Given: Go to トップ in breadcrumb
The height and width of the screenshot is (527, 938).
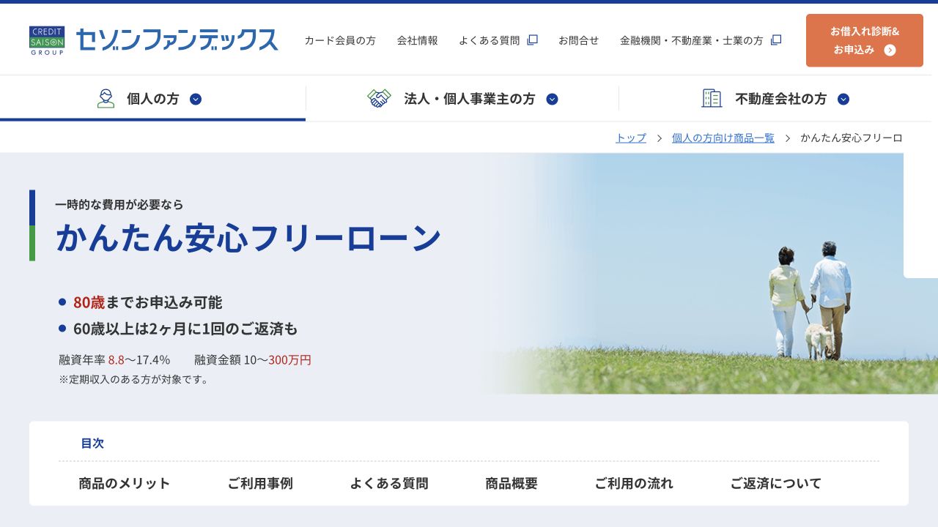Looking at the screenshot, I should (631, 138).
